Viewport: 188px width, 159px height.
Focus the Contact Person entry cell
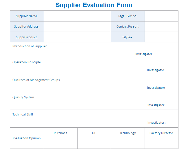coord(161,26)
